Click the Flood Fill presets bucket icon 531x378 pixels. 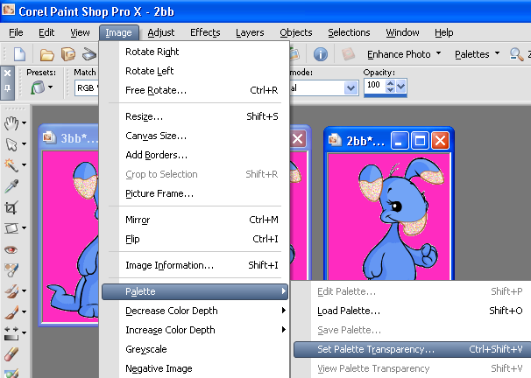pos(38,87)
